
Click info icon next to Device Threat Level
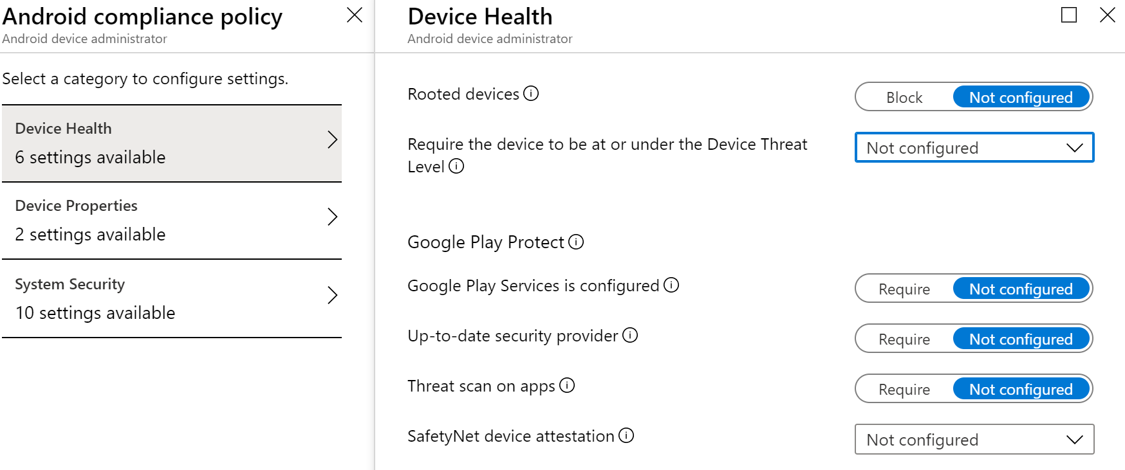click(x=456, y=167)
